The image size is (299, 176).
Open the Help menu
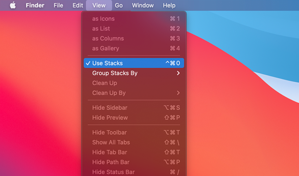pyautogui.click(x=169, y=5)
